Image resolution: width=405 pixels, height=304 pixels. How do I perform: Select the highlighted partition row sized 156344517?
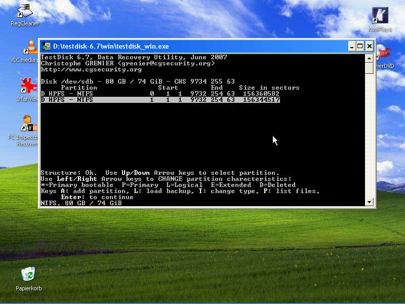pyautogui.click(x=160, y=100)
